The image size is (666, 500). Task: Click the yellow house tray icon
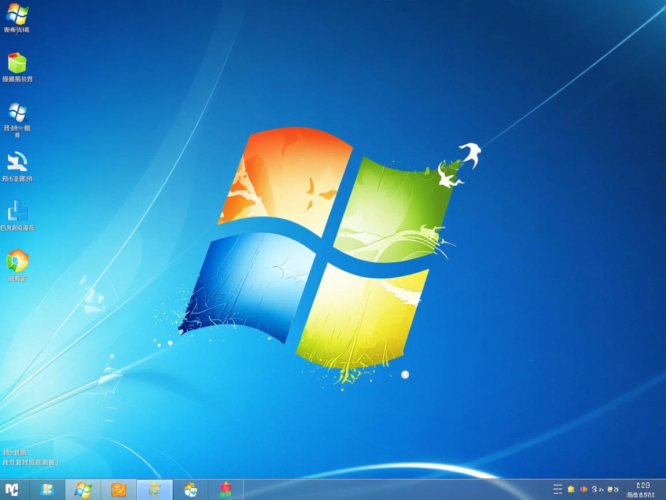(x=571, y=490)
